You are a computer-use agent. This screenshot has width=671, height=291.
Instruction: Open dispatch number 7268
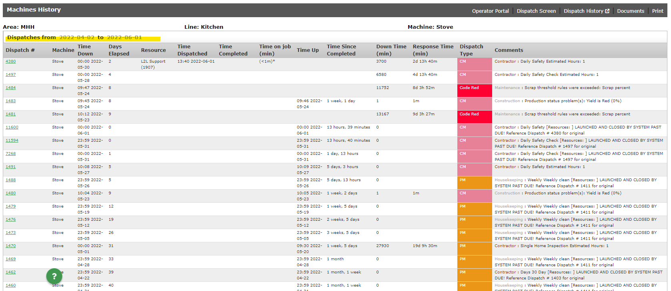pos(11,154)
